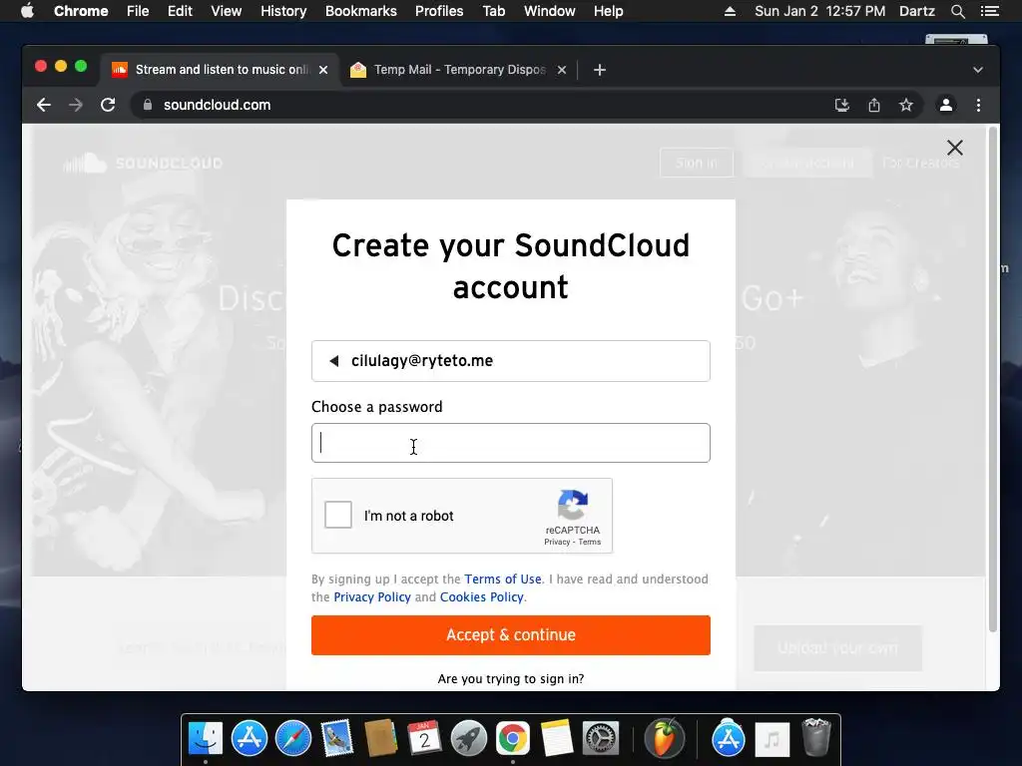Open the Window menu
Image resolution: width=1022 pixels, height=766 pixels.
(550, 11)
